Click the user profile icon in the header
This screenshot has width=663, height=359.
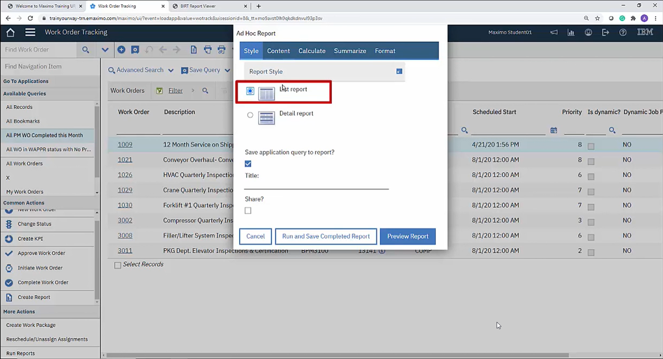point(588,32)
